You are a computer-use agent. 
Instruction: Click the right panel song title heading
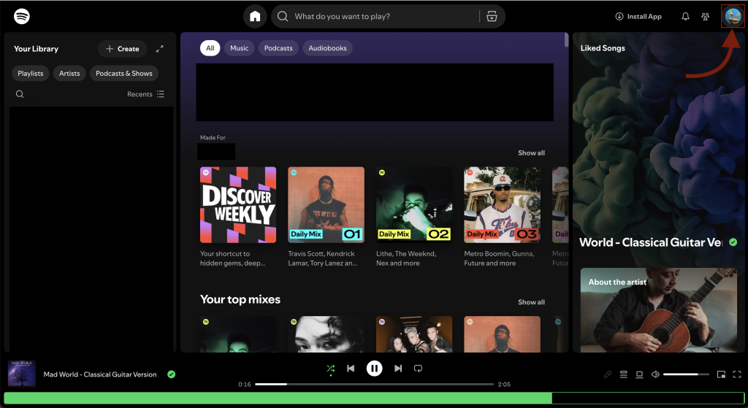[x=651, y=242]
